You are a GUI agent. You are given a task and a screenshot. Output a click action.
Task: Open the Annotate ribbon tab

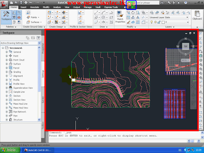coord(35,7)
